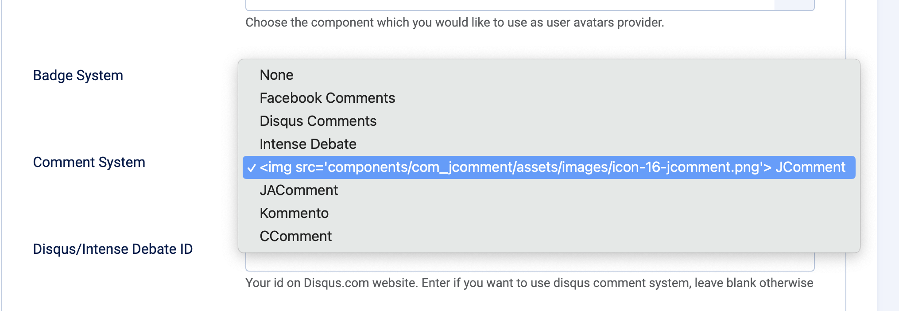Choose the highlighted JComment option
Screen dimensions: 899x311
(x=552, y=167)
